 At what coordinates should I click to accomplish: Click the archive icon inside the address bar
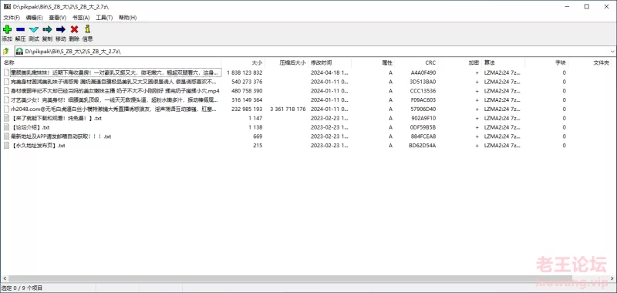click(19, 52)
